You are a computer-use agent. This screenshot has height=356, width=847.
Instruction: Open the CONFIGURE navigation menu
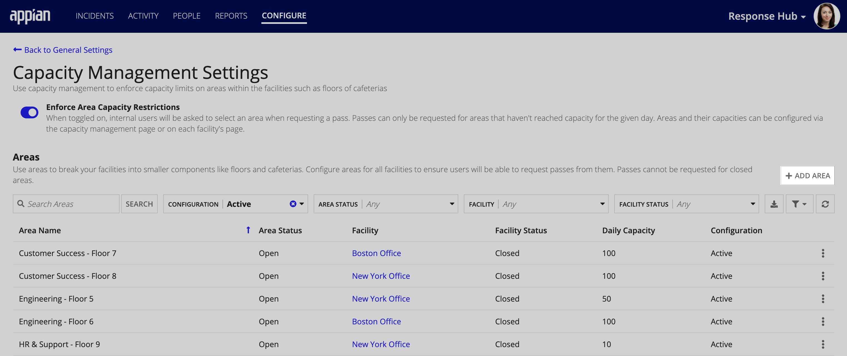click(284, 15)
